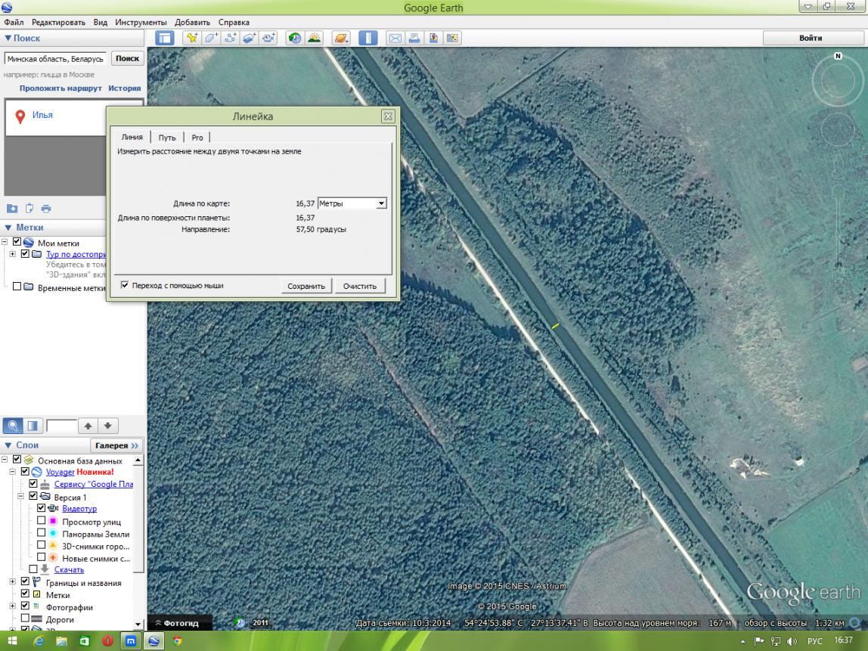Open the Проложить маршрут link

(x=61, y=88)
